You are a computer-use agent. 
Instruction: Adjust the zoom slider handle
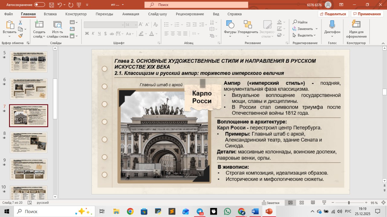[x=349, y=203]
